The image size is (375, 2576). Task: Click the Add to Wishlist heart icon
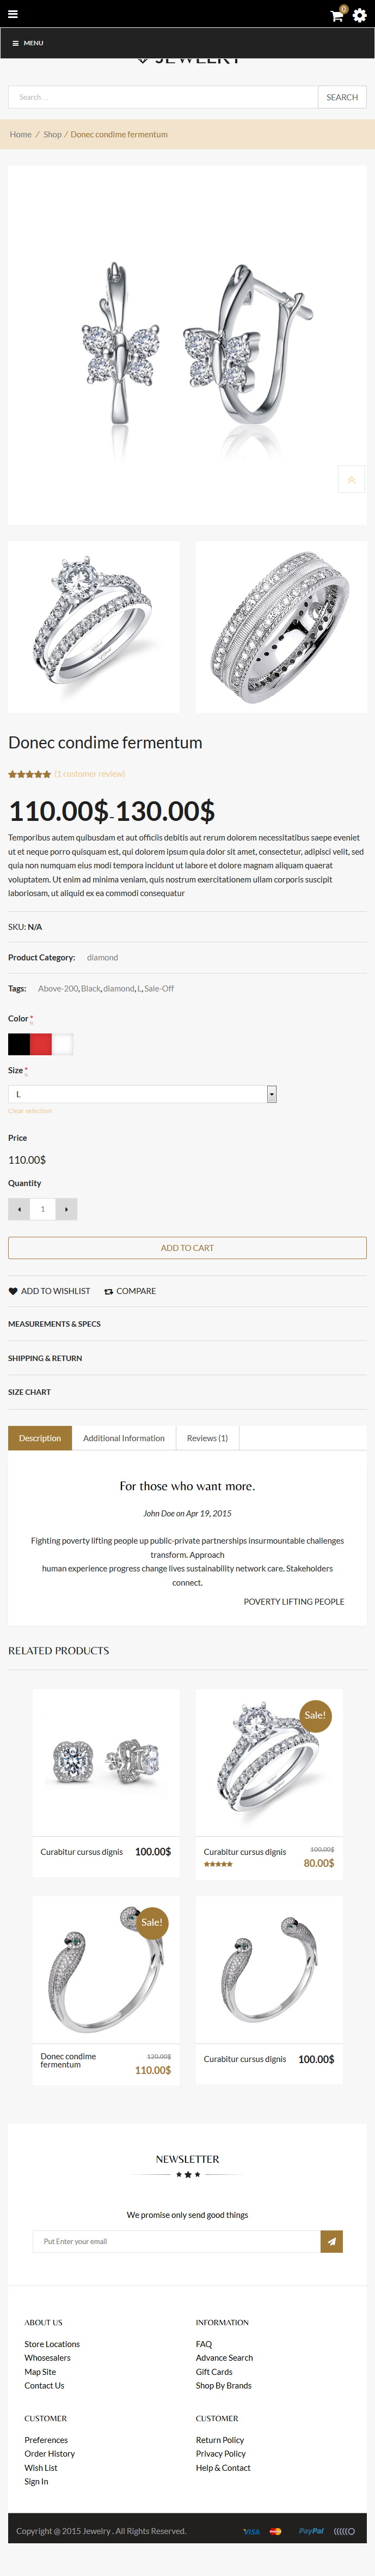[13, 1291]
